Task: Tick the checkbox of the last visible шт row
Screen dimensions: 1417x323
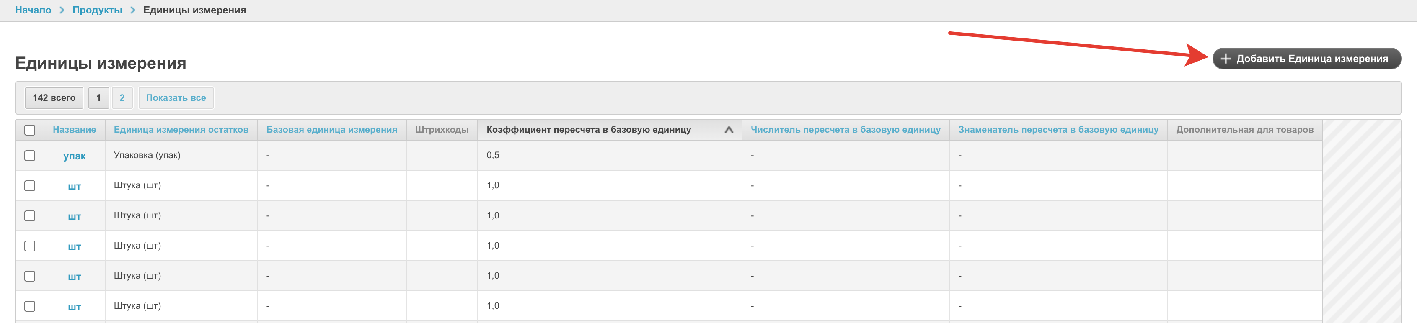Action: pyautogui.click(x=30, y=306)
